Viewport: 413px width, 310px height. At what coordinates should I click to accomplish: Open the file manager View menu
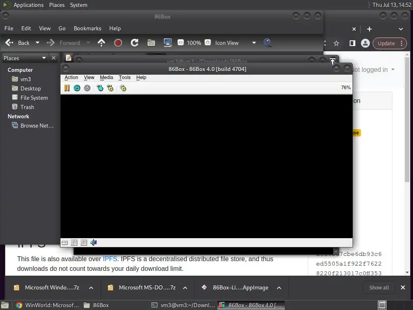[45, 28]
